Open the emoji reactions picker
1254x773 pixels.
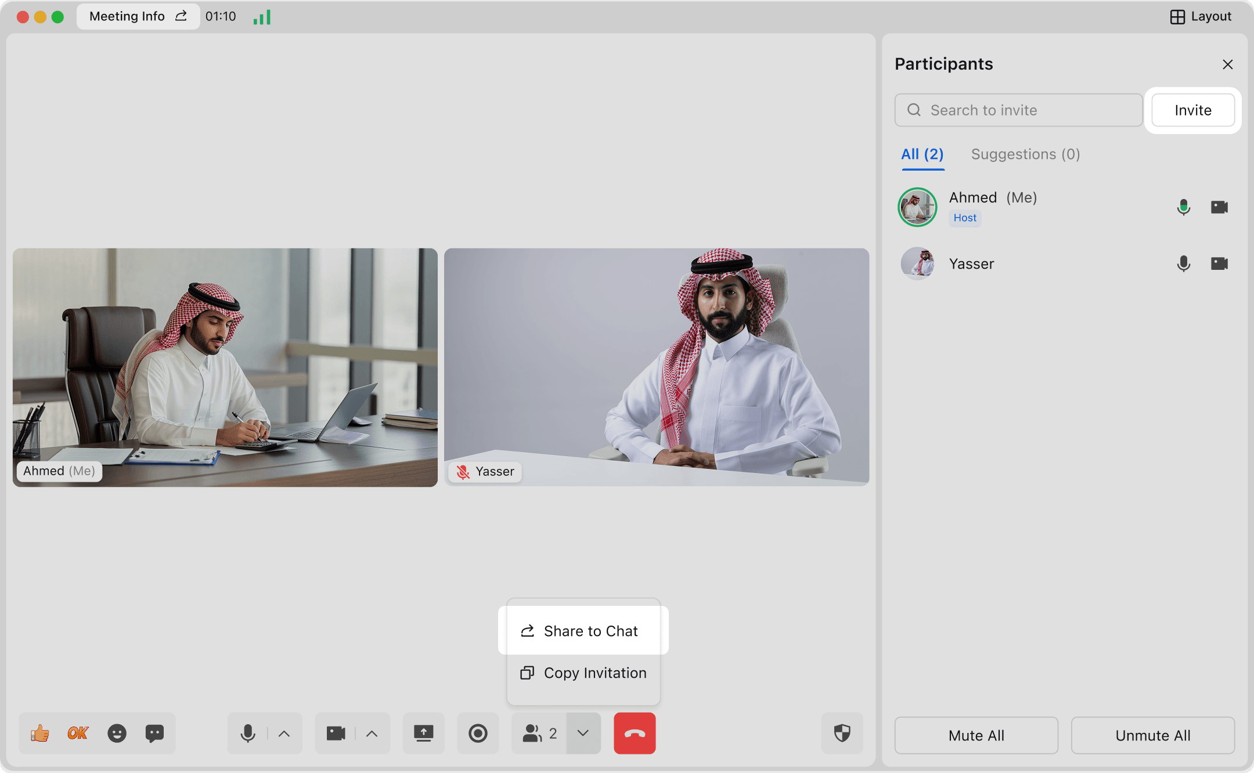pyautogui.click(x=117, y=734)
